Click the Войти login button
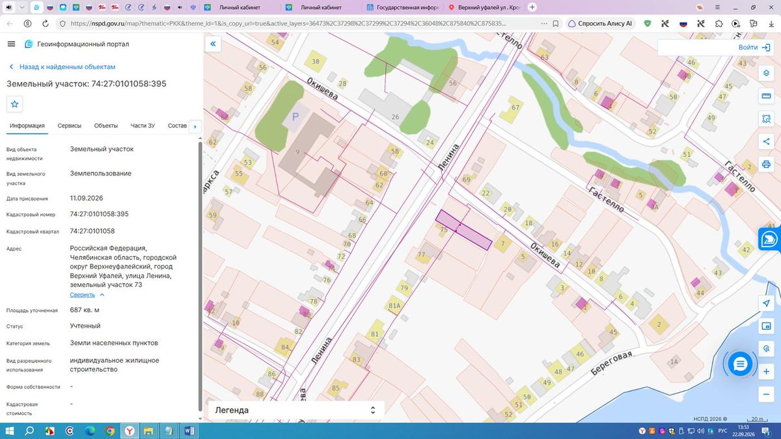The image size is (781, 439). pyautogui.click(x=754, y=47)
